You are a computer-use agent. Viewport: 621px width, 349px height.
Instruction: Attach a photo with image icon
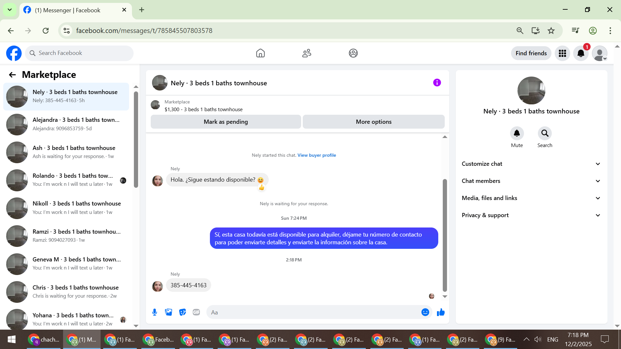[x=169, y=312]
